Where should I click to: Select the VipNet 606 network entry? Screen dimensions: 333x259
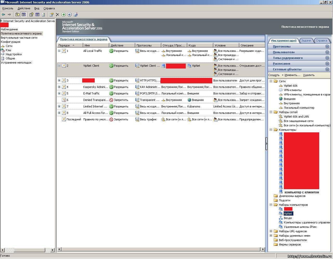point(291,86)
